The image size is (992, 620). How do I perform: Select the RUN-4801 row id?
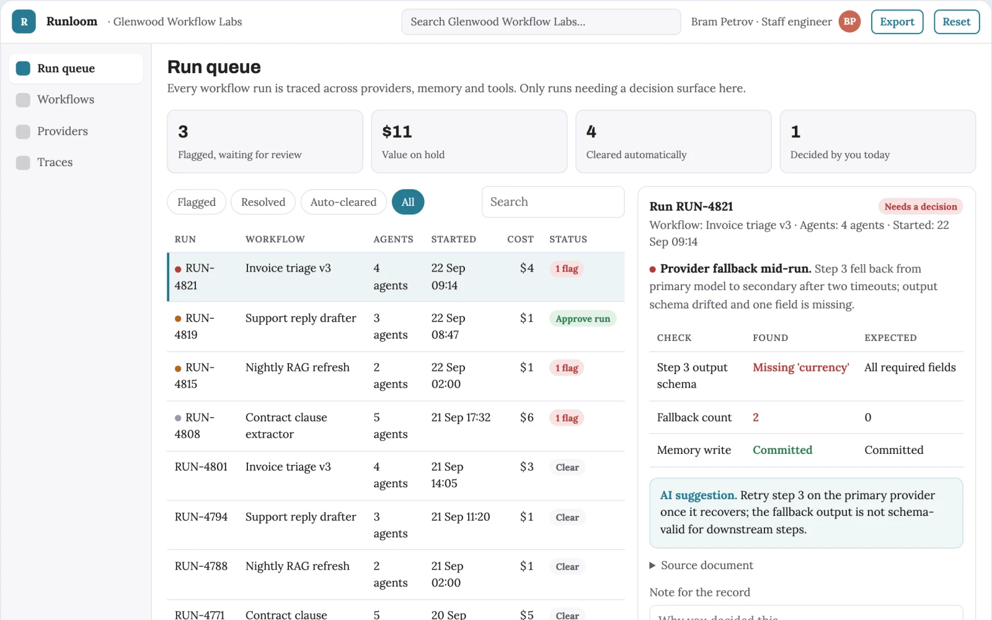click(201, 467)
